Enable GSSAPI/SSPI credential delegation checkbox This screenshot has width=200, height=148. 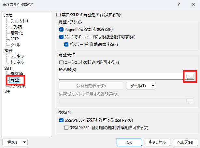[x=66, y=128]
